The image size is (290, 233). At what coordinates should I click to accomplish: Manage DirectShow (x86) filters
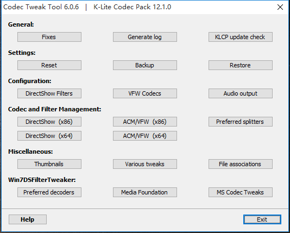click(49, 122)
